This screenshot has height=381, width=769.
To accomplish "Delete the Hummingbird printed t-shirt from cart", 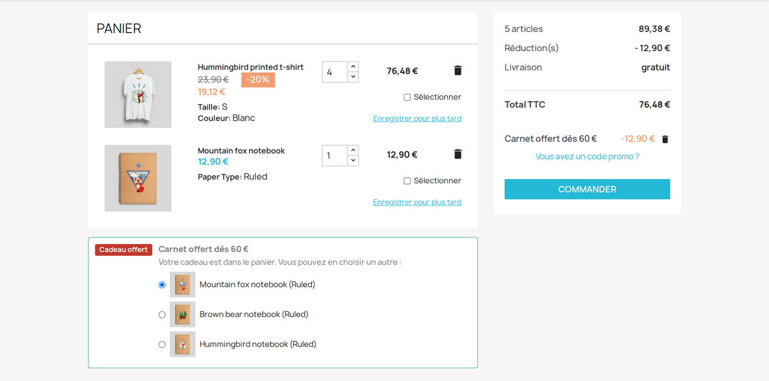I will [458, 70].
